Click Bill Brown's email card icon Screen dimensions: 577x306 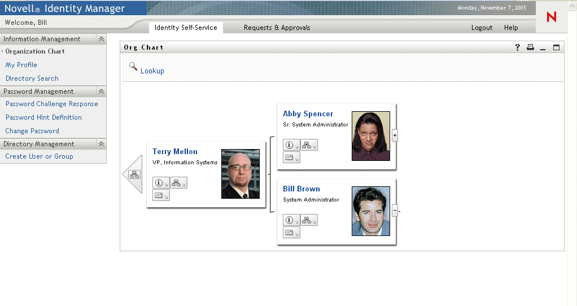click(x=291, y=233)
